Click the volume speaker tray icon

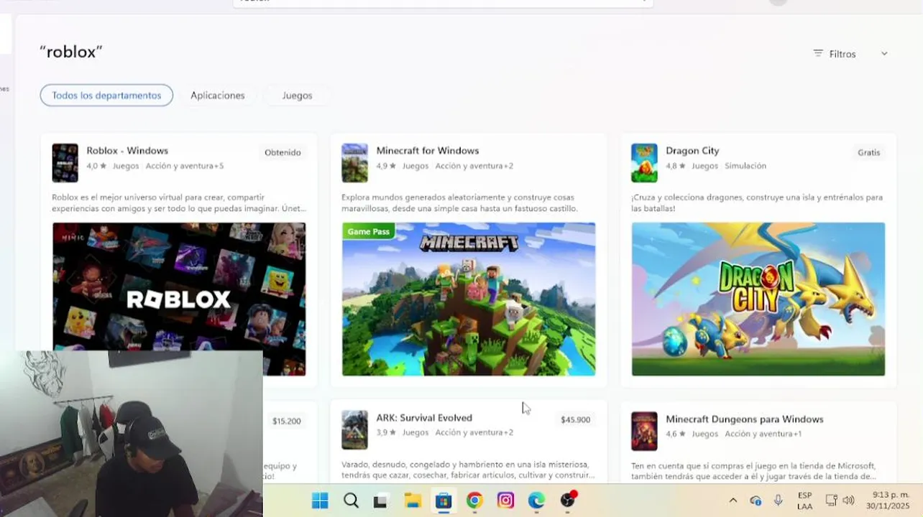pyautogui.click(x=848, y=500)
